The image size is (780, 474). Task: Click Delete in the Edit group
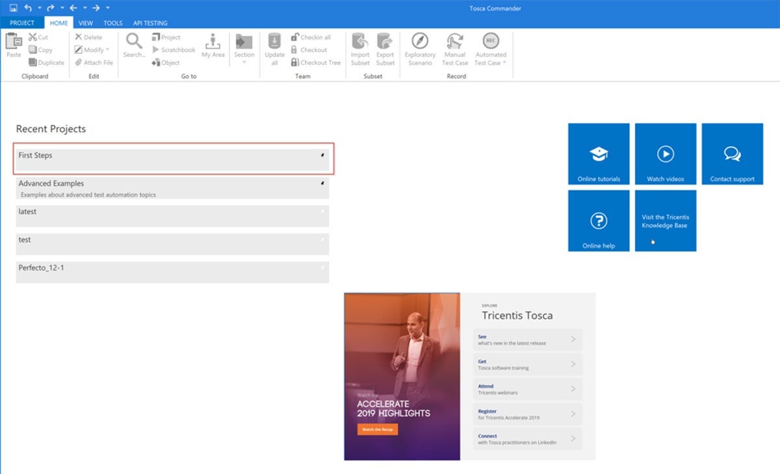[x=88, y=38]
